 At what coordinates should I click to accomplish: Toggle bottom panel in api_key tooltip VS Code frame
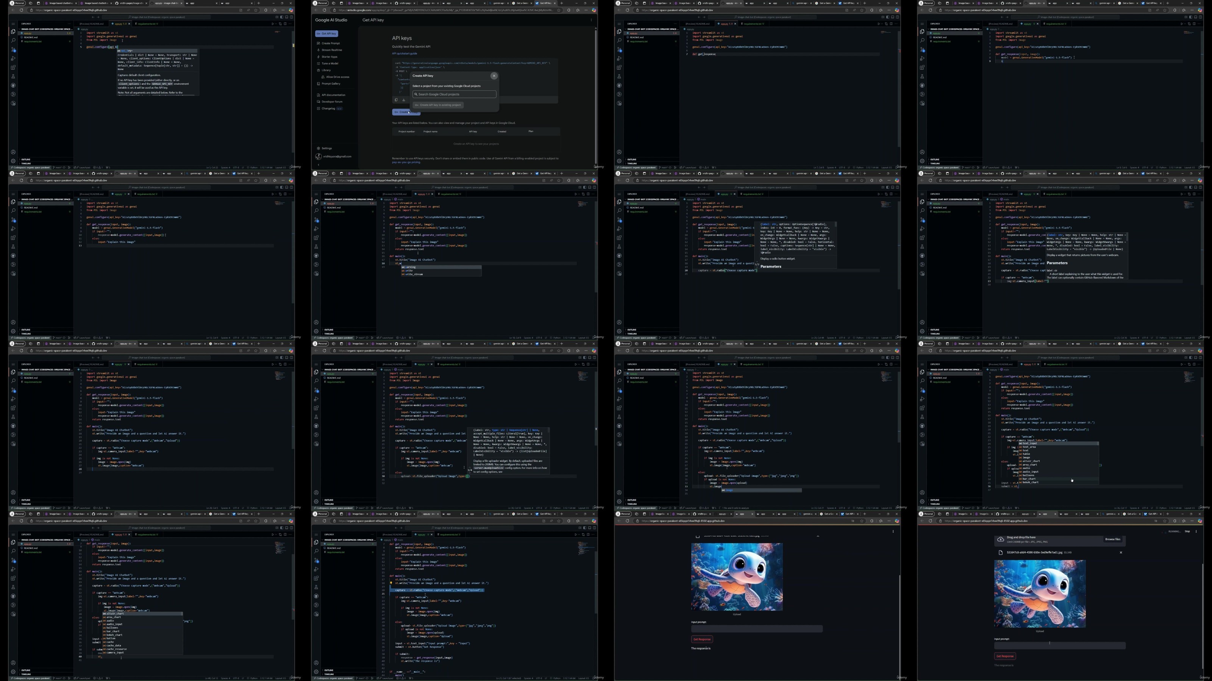coord(287,17)
